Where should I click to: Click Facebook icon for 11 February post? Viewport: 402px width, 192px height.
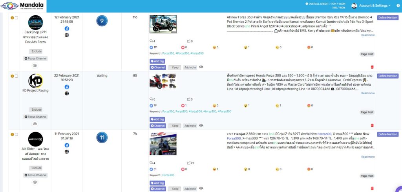point(67,145)
